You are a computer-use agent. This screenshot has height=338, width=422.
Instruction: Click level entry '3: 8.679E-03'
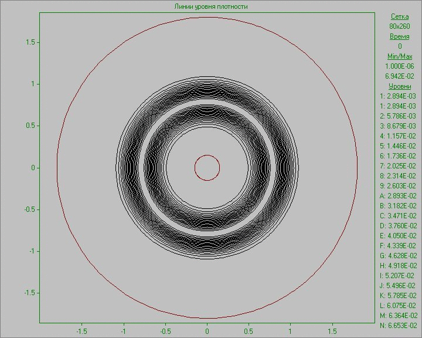(x=398, y=126)
